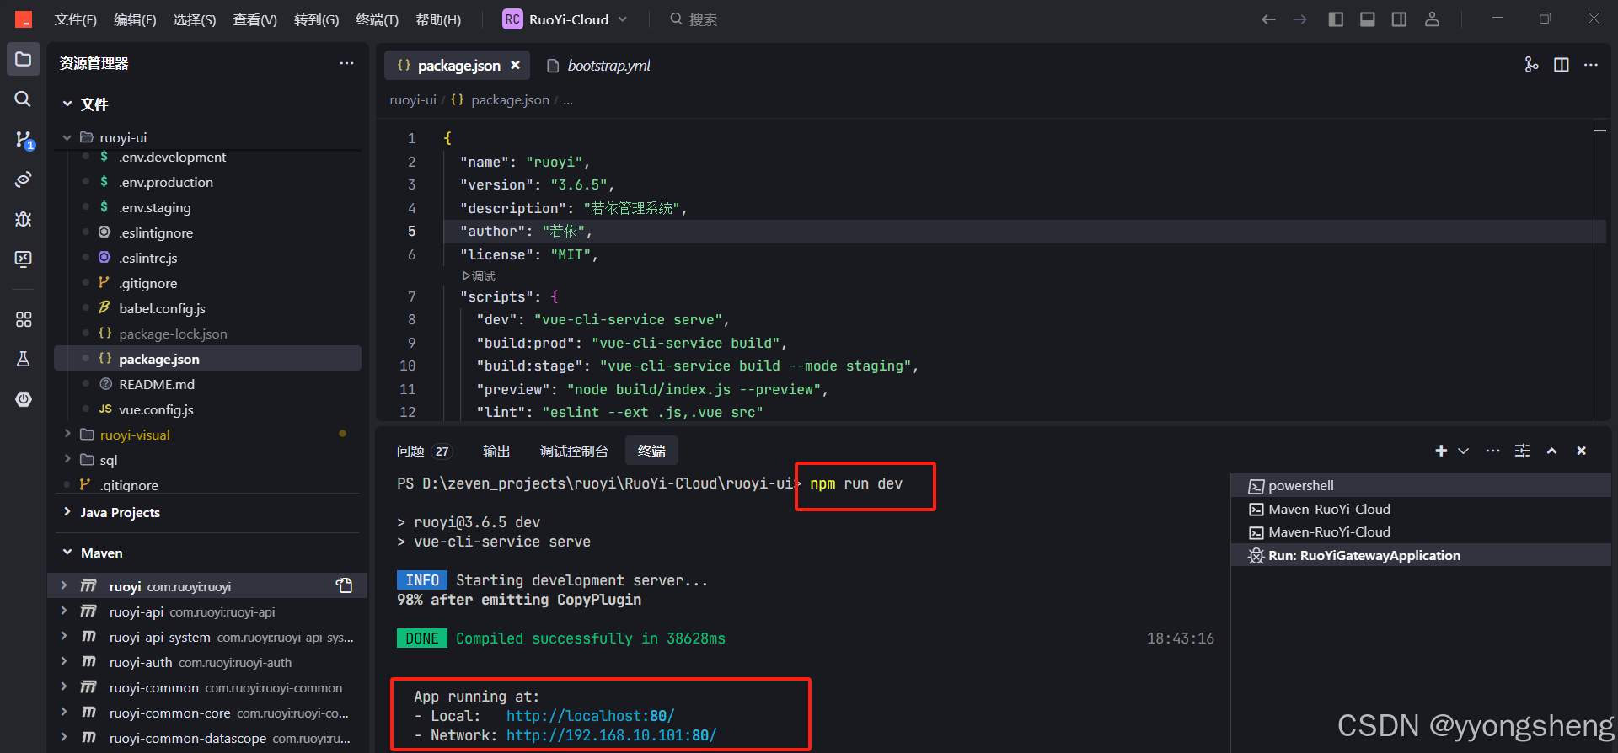Split the editor to the right
Screen dimensions: 1618x753
click(1562, 65)
